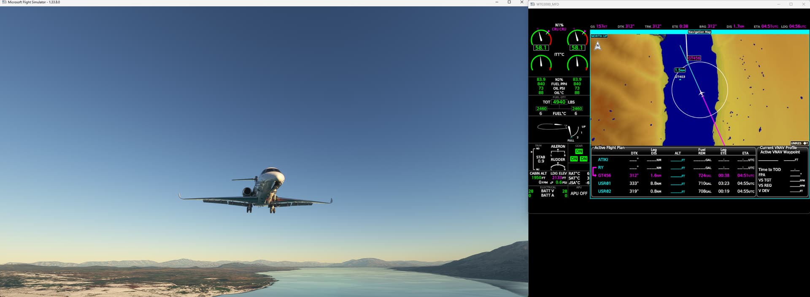
Task: Click the Active Flight Plan panel header
Action: click(x=609, y=148)
